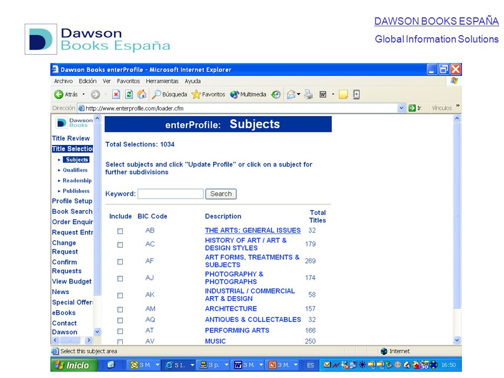Click the Search button
The height and width of the screenshot is (378, 504).
[x=221, y=194]
